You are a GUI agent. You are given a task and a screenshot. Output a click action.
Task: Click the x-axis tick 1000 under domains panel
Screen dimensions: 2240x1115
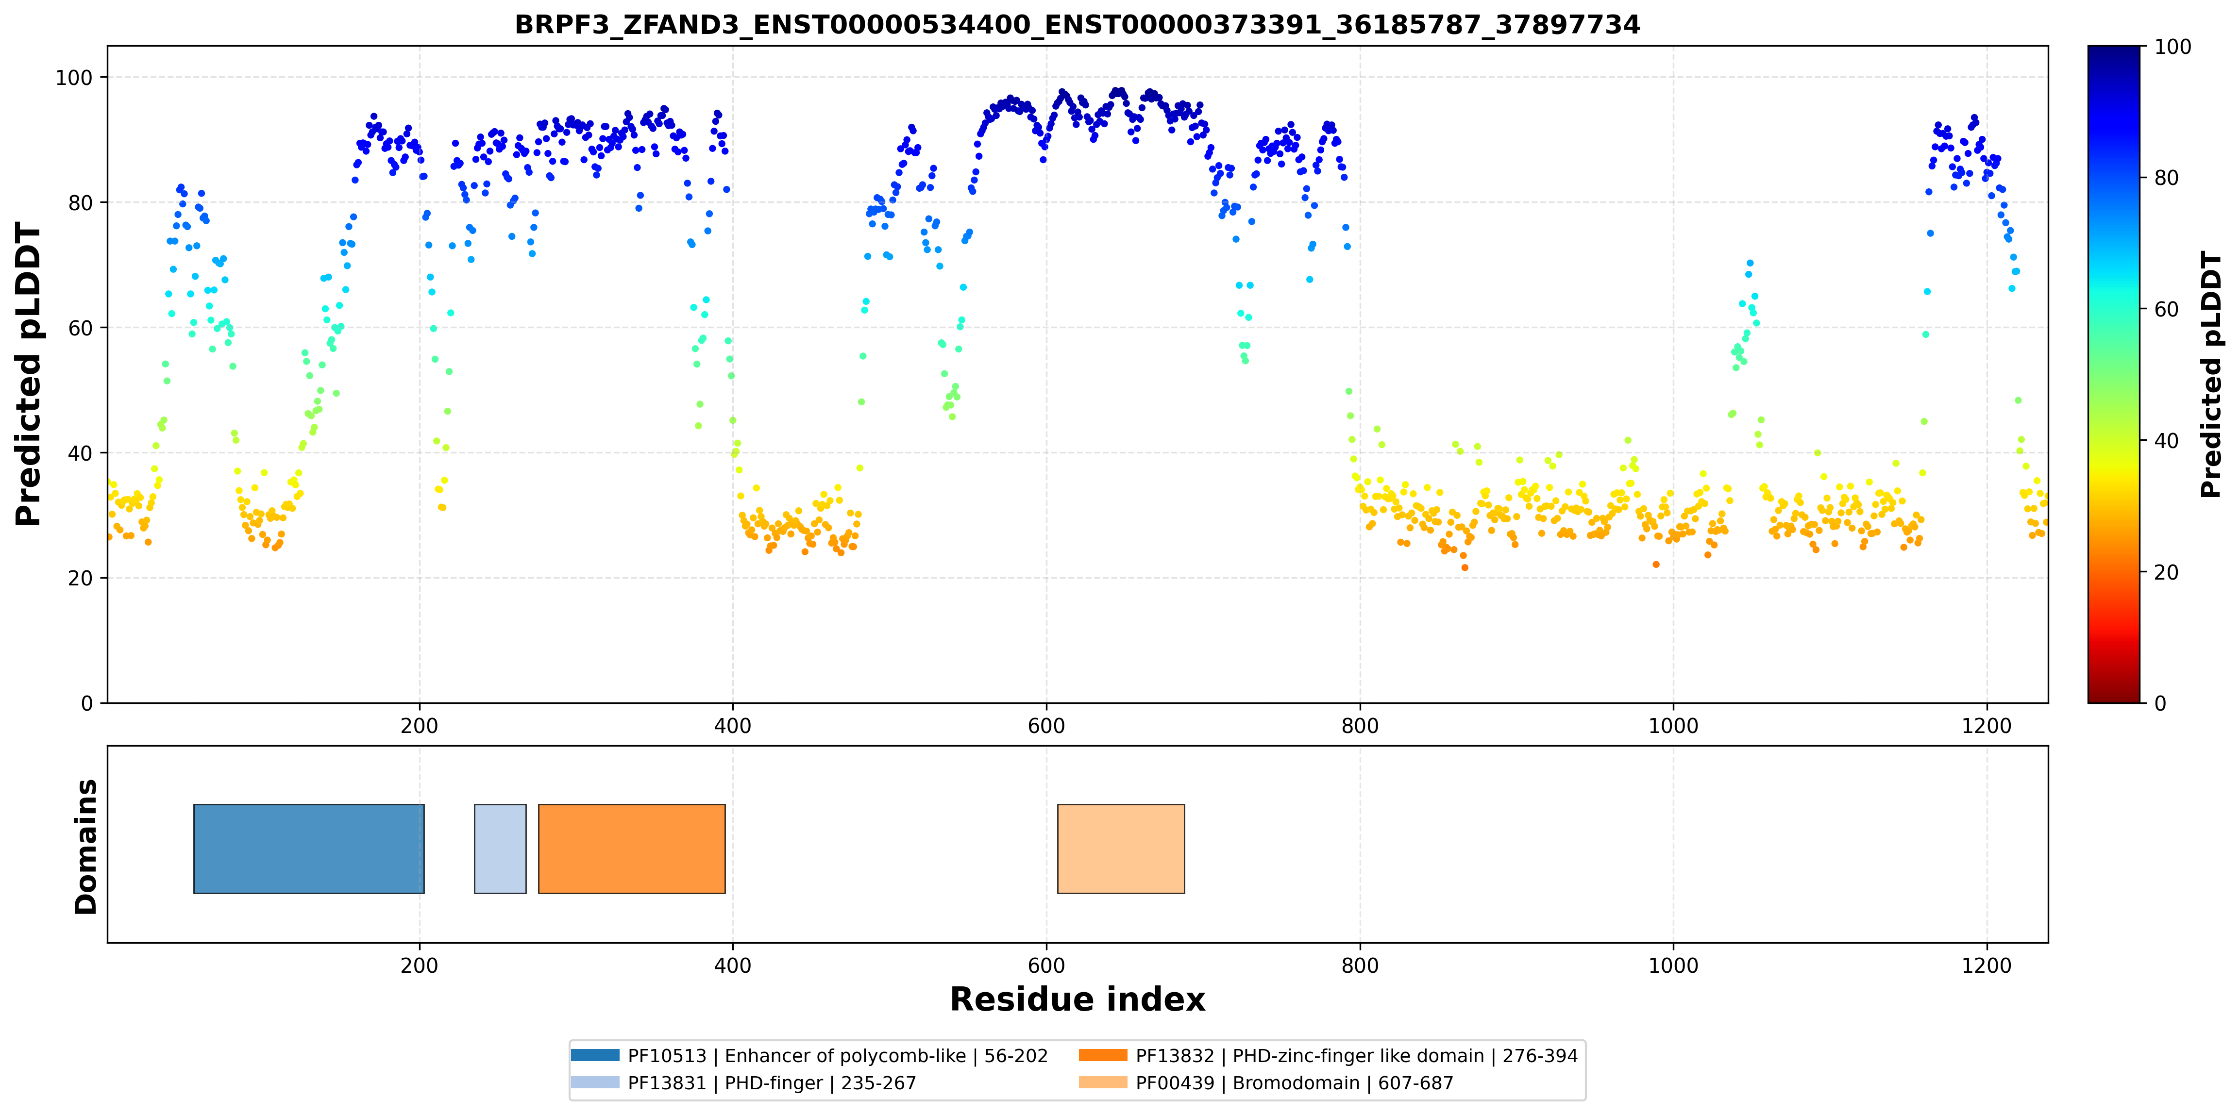[x=1673, y=965]
